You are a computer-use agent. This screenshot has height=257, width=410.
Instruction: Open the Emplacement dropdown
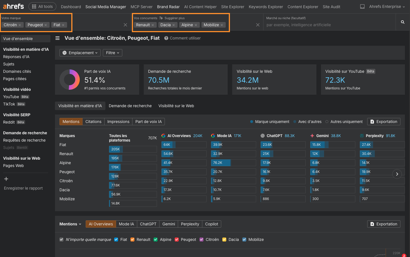point(80,53)
